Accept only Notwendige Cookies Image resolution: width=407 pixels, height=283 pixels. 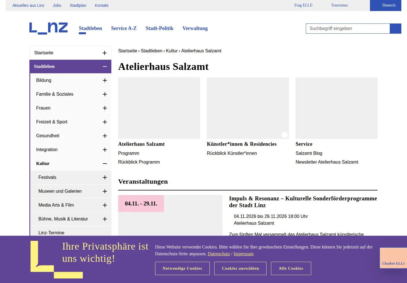pyautogui.click(x=182, y=268)
